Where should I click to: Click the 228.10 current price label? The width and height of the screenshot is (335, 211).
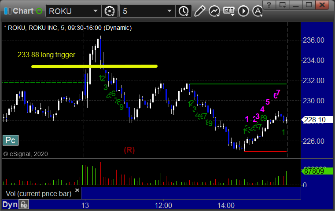pyautogui.click(x=317, y=120)
